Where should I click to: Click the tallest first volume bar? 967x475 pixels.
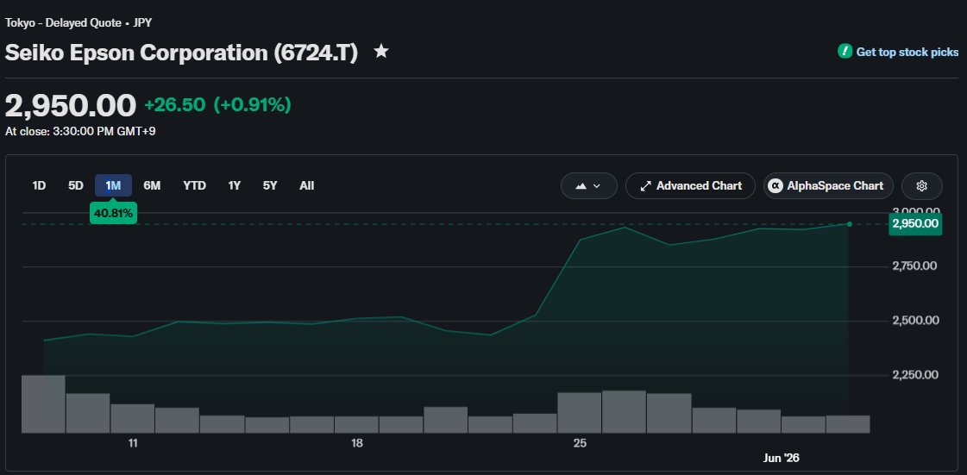pos(43,404)
